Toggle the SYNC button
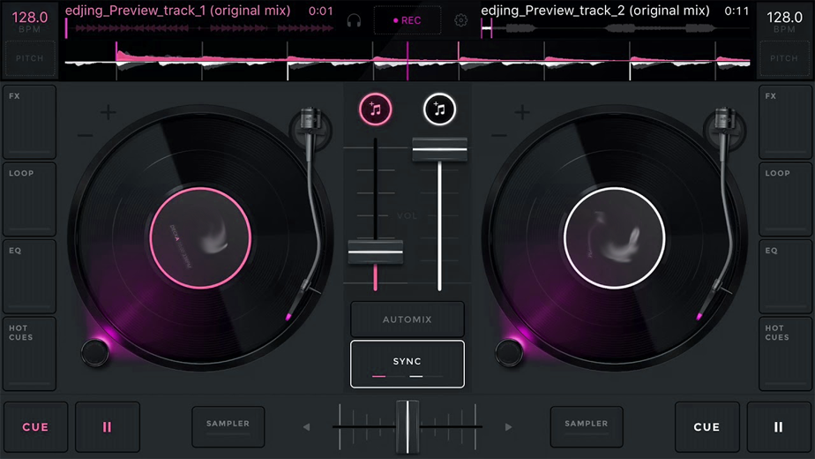 (x=407, y=364)
